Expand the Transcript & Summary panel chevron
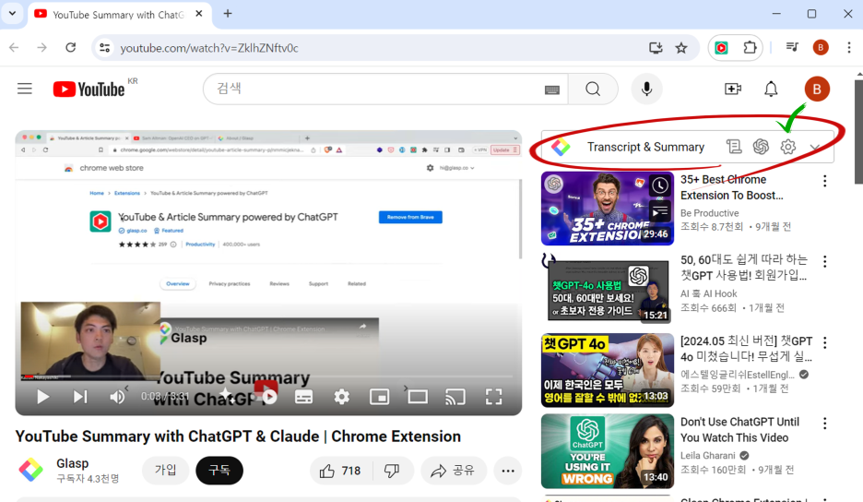863x502 pixels. [x=815, y=147]
